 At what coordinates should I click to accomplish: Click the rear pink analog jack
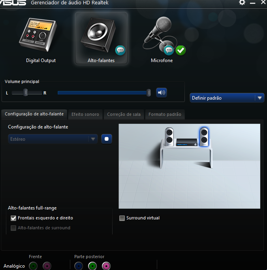point(106,266)
